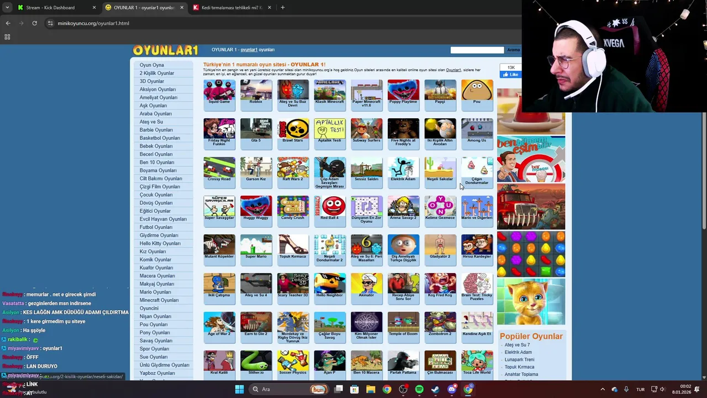Click the oyunlar1 link in header
This screenshot has height=398, width=707.
pyautogui.click(x=249, y=50)
